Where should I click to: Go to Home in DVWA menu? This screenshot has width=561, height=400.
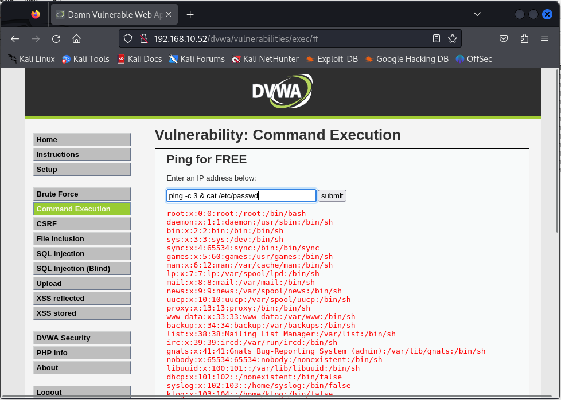point(82,139)
